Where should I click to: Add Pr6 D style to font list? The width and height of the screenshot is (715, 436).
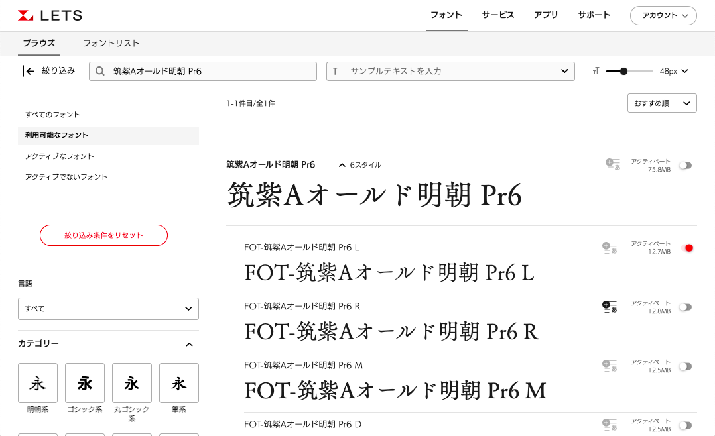(609, 425)
